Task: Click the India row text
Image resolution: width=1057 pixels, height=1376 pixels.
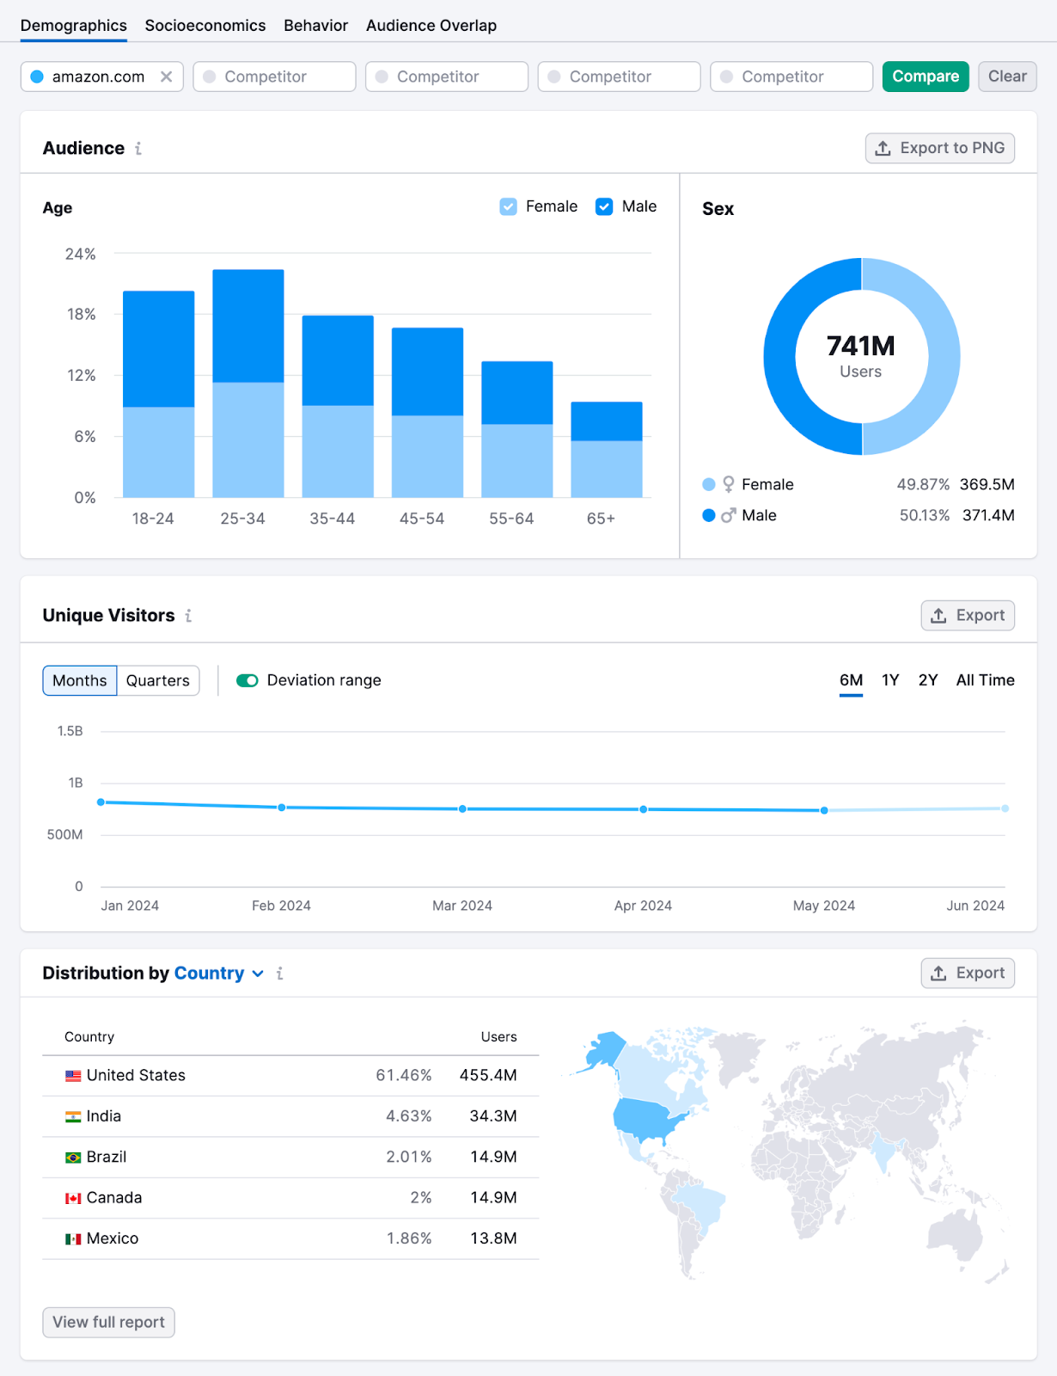Action: pyautogui.click(x=104, y=1116)
